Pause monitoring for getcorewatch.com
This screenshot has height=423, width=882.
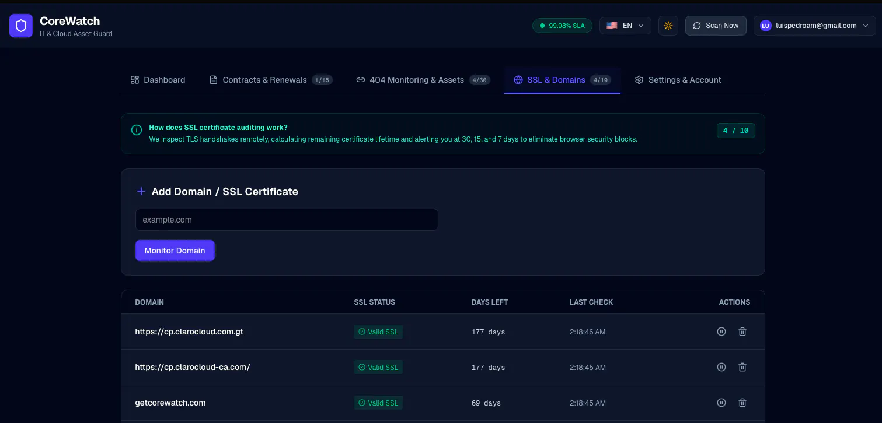(x=721, y=403)
